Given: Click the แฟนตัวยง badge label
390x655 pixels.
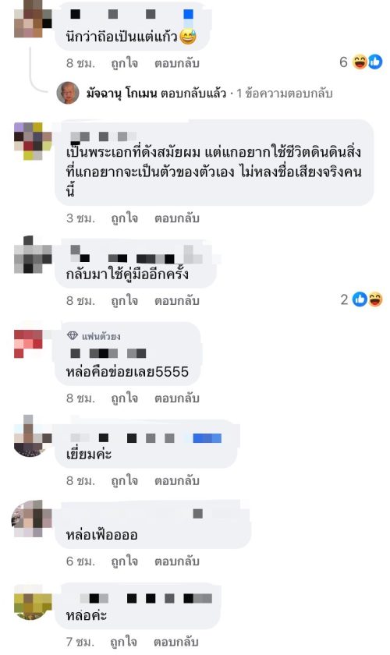Looking at the screenshot, I should [x=101, y=336].
